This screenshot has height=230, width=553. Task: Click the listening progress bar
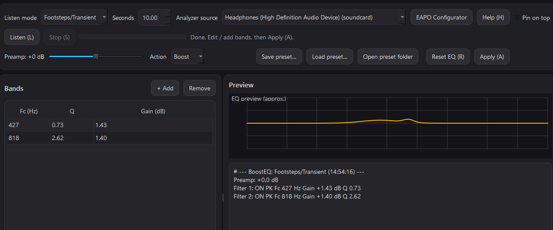pos(133,37)
